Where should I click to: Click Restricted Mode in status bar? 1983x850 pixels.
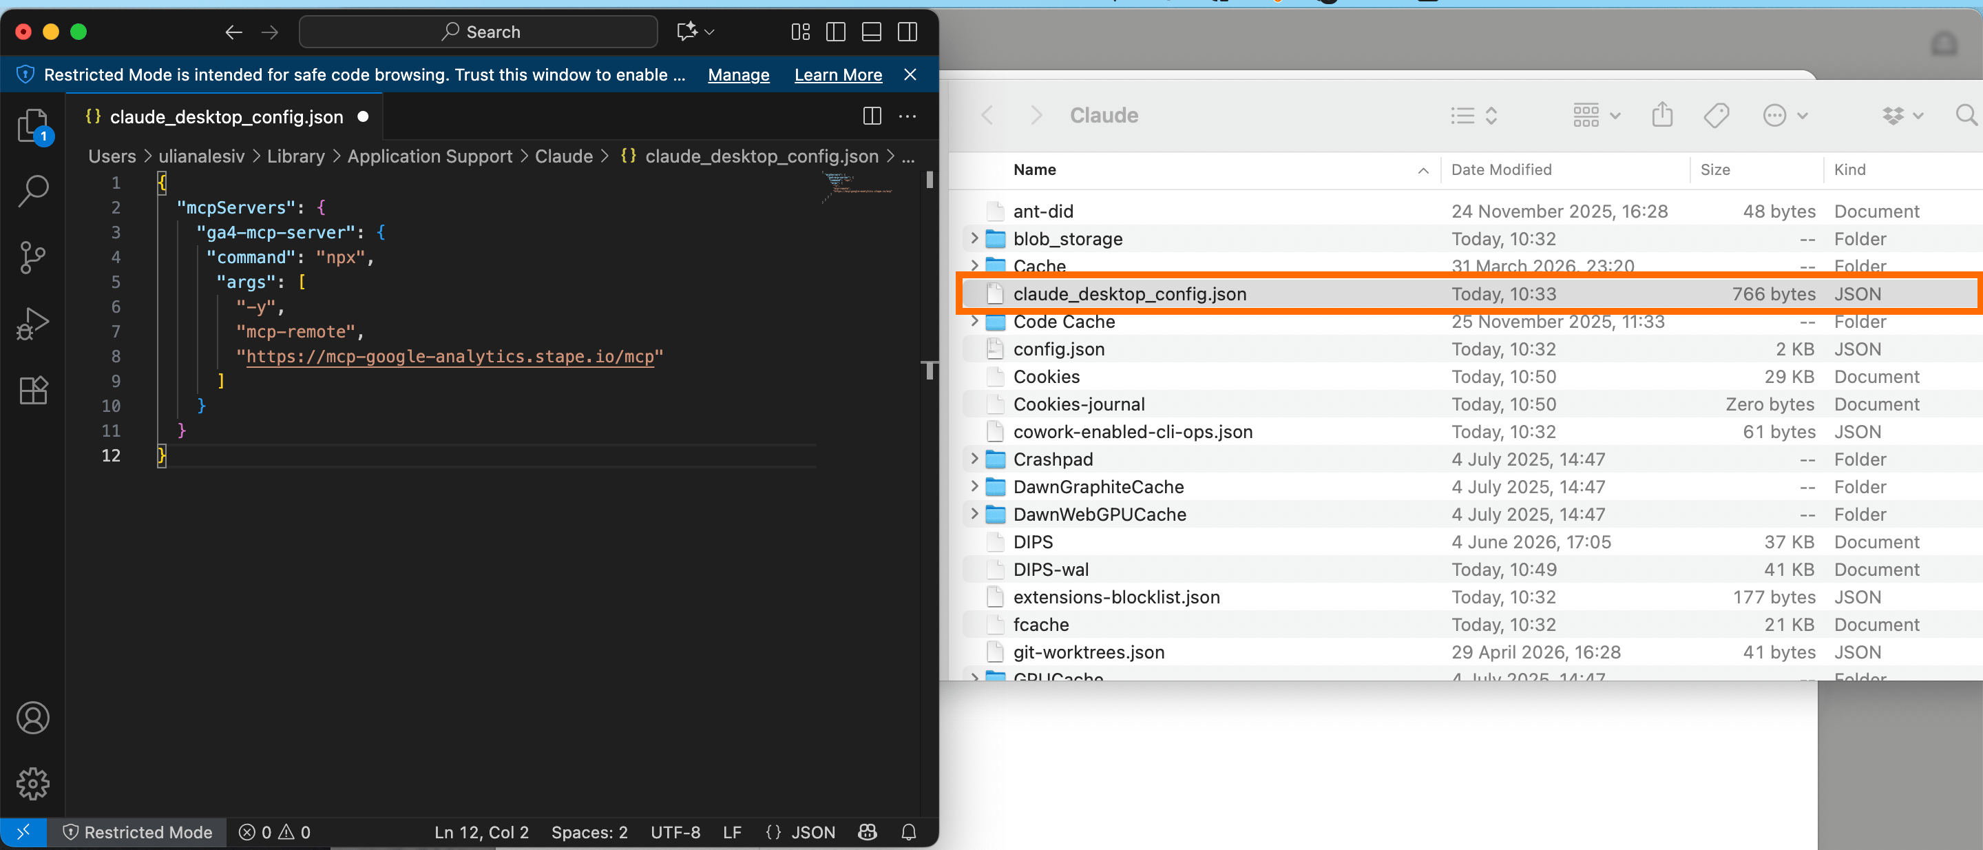137,832
